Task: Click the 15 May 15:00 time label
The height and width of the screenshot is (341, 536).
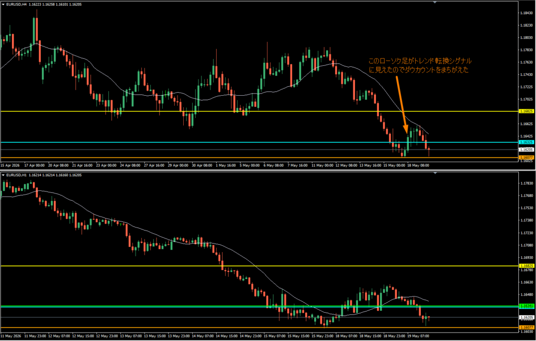Action: coord(298,336)
